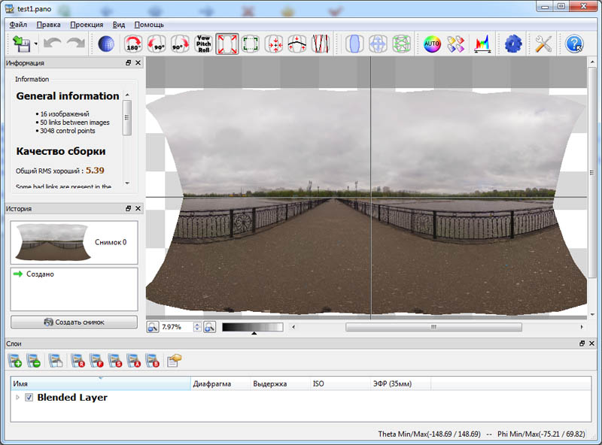Screen dimensions: 602x445
Task: Sort layers by the Имя column header
Action: [101, 383]
